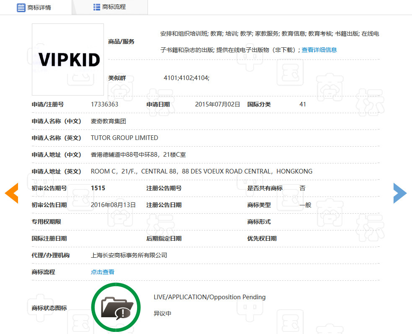This screenshot has height=334, width=412.
Task: Click similar group codes 4101;4102;4104;
Action: pos(187,78)
